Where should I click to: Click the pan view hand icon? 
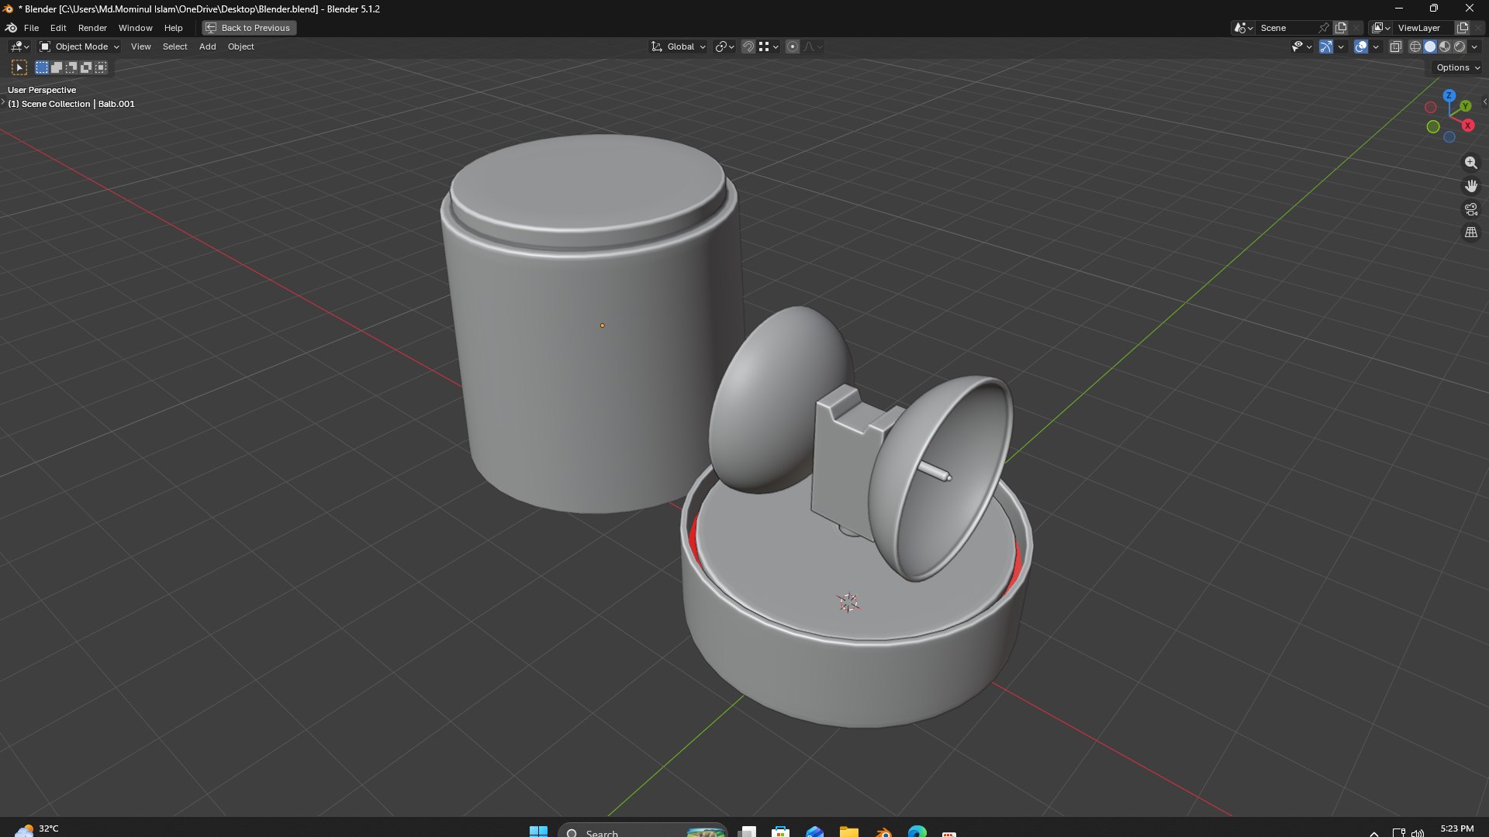pos(1470,186)
